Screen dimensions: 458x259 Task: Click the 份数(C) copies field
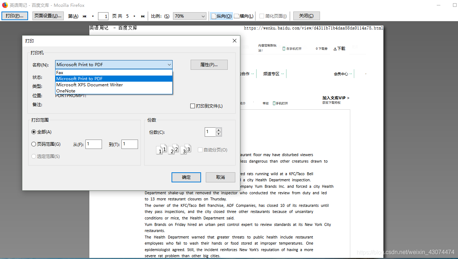210,132
